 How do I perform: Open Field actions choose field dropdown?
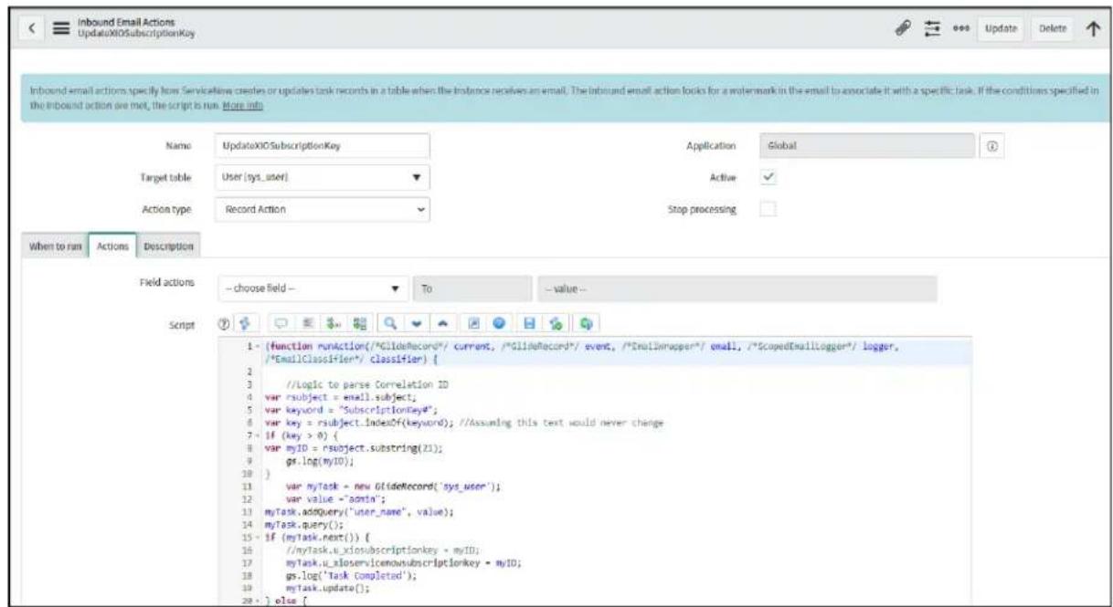(313, 288)
